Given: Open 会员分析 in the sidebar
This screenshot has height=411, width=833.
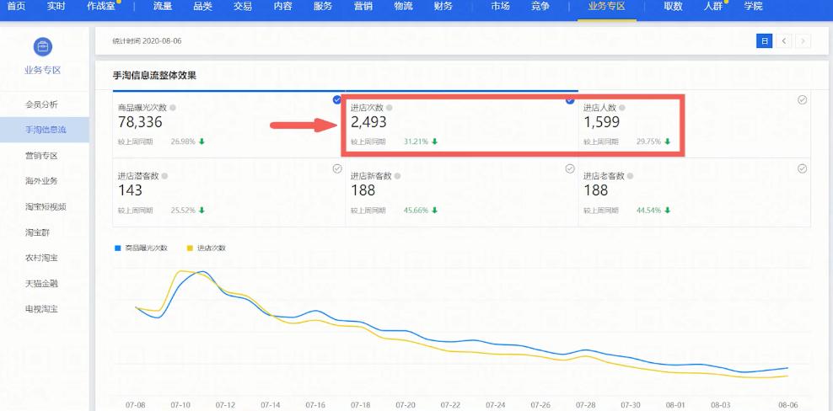Looking at the screenshot, I should [x=41, y=104].
